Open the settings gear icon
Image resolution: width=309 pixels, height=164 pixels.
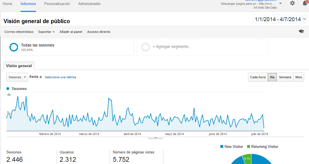[293, 3]
